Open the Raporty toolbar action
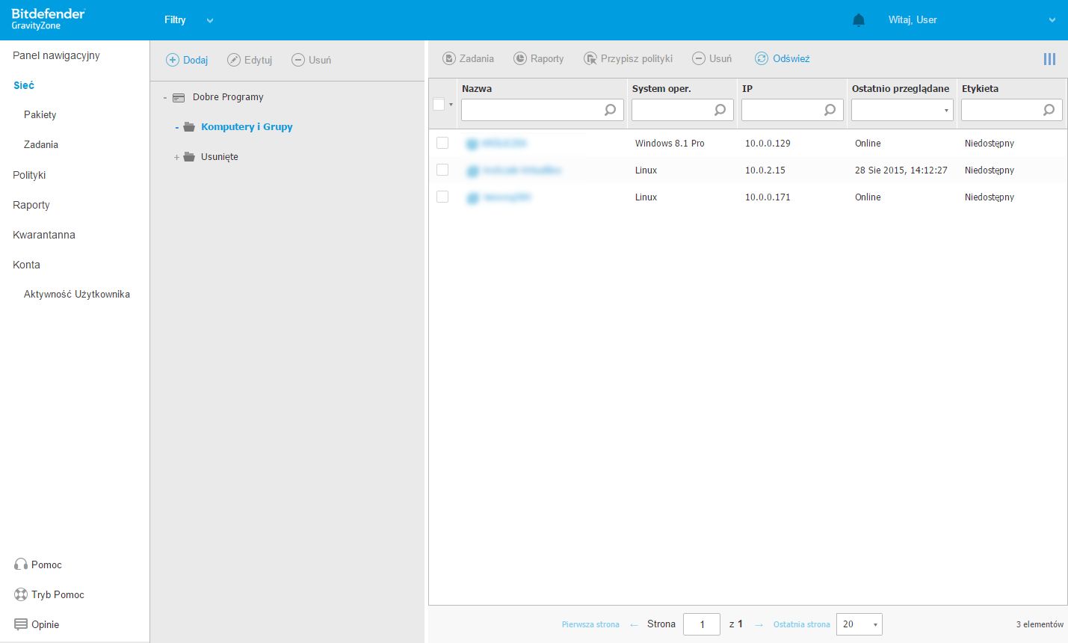Screen dimensions: 1068x643 tap(539, 58)
